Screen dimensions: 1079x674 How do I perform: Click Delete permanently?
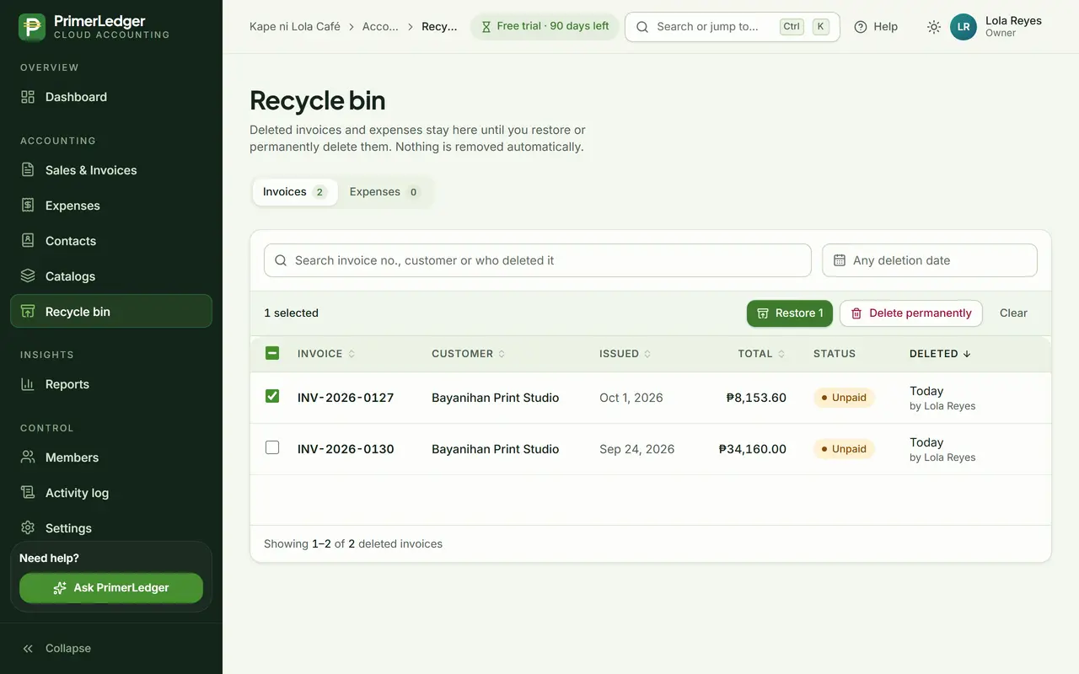pos(911,313)
